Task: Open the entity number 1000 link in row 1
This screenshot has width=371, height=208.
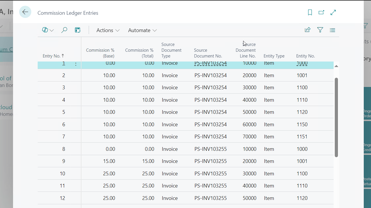Action: coord(302,64)
